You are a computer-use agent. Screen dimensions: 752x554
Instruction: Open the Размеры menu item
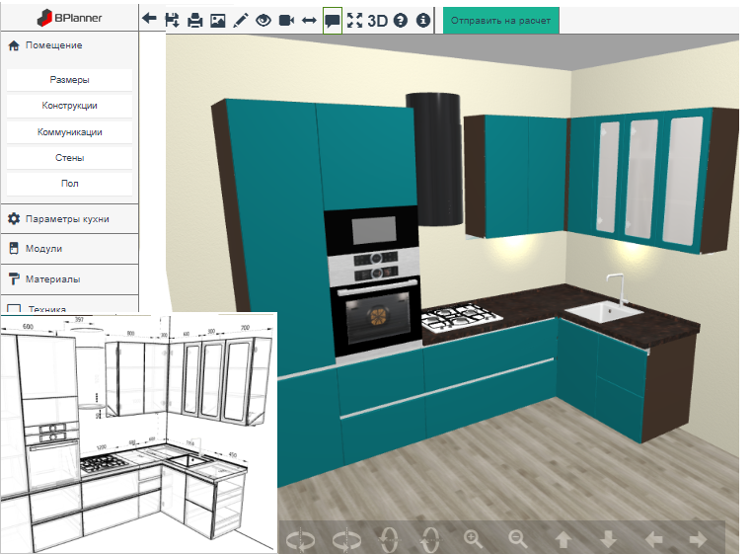point(69,80)
